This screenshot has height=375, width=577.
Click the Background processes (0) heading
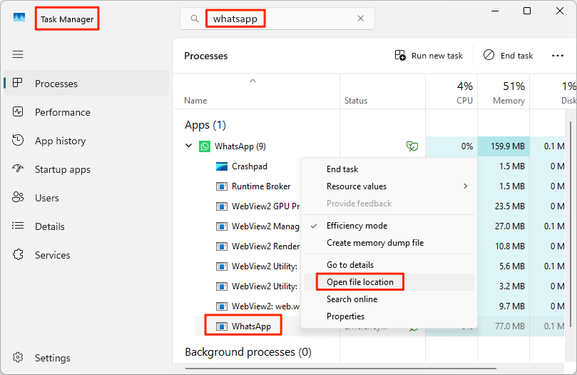pos(248,352)
